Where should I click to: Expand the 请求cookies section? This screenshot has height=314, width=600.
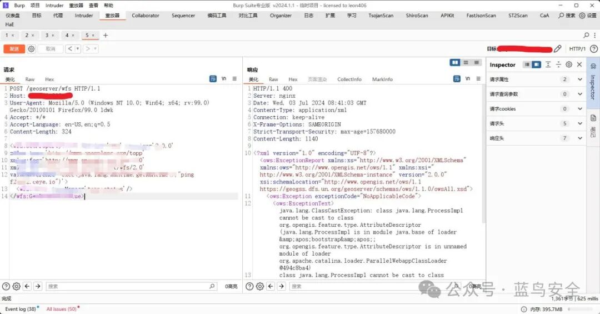(536, 109)
